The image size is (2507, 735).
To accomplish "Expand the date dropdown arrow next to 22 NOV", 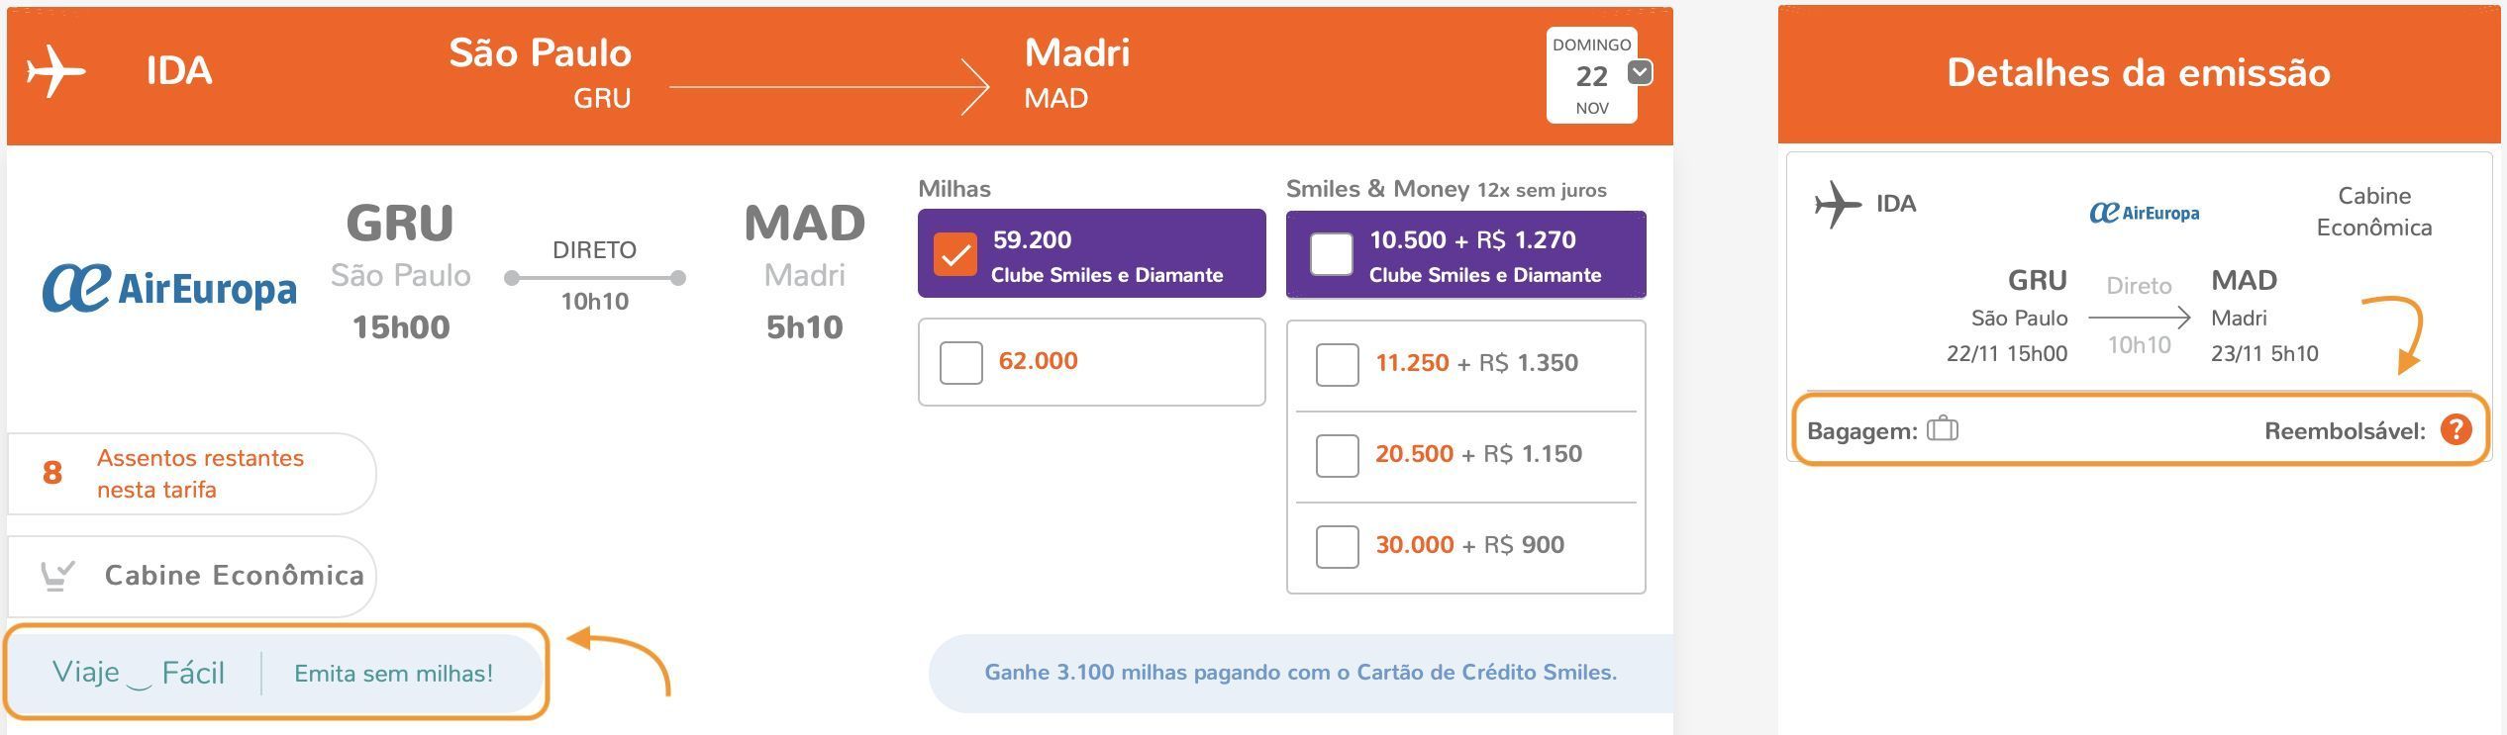I will point(1640,72).
